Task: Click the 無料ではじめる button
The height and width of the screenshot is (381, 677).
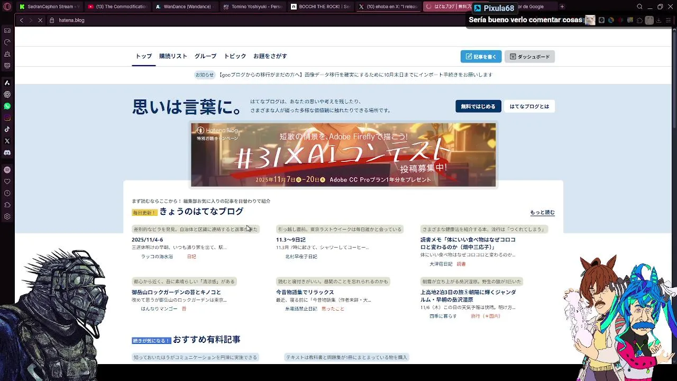Action: 478,106
